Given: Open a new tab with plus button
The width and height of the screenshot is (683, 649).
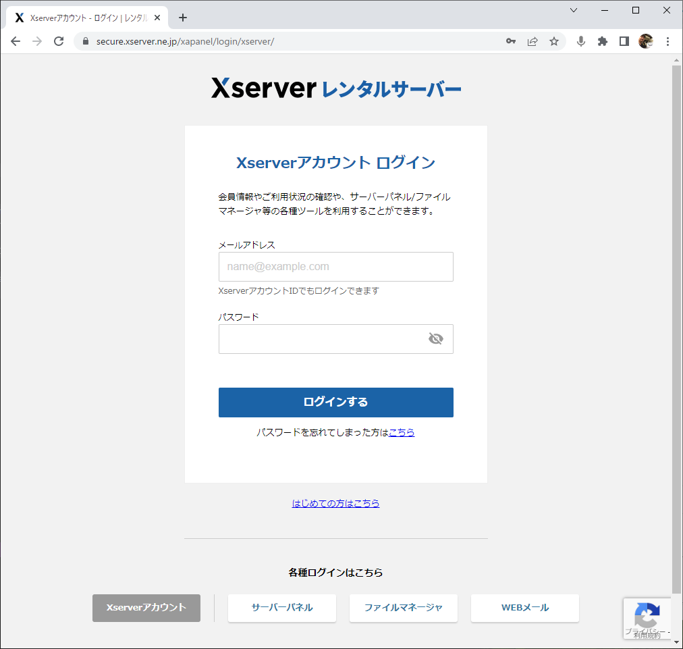Looking at the screenshot, I should tap(183, 18).
